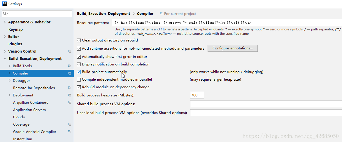
Task: Click the project-level icon beside Deployment
Action: coord(69,95)
